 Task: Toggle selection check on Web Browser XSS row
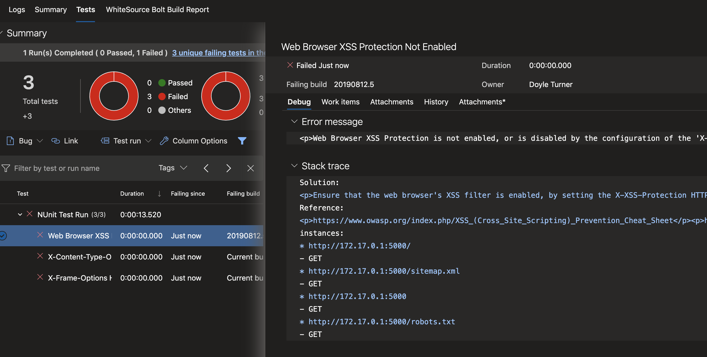[x=3, y=236]
